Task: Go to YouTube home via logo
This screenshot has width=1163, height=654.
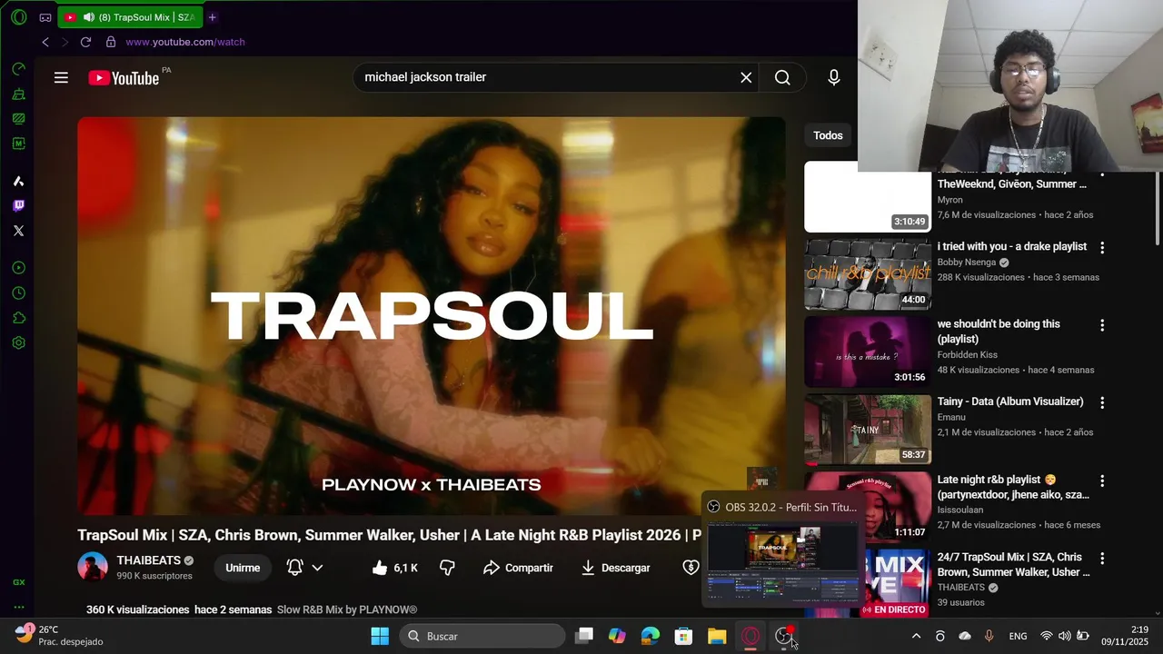Action: [x=124, y=78]
